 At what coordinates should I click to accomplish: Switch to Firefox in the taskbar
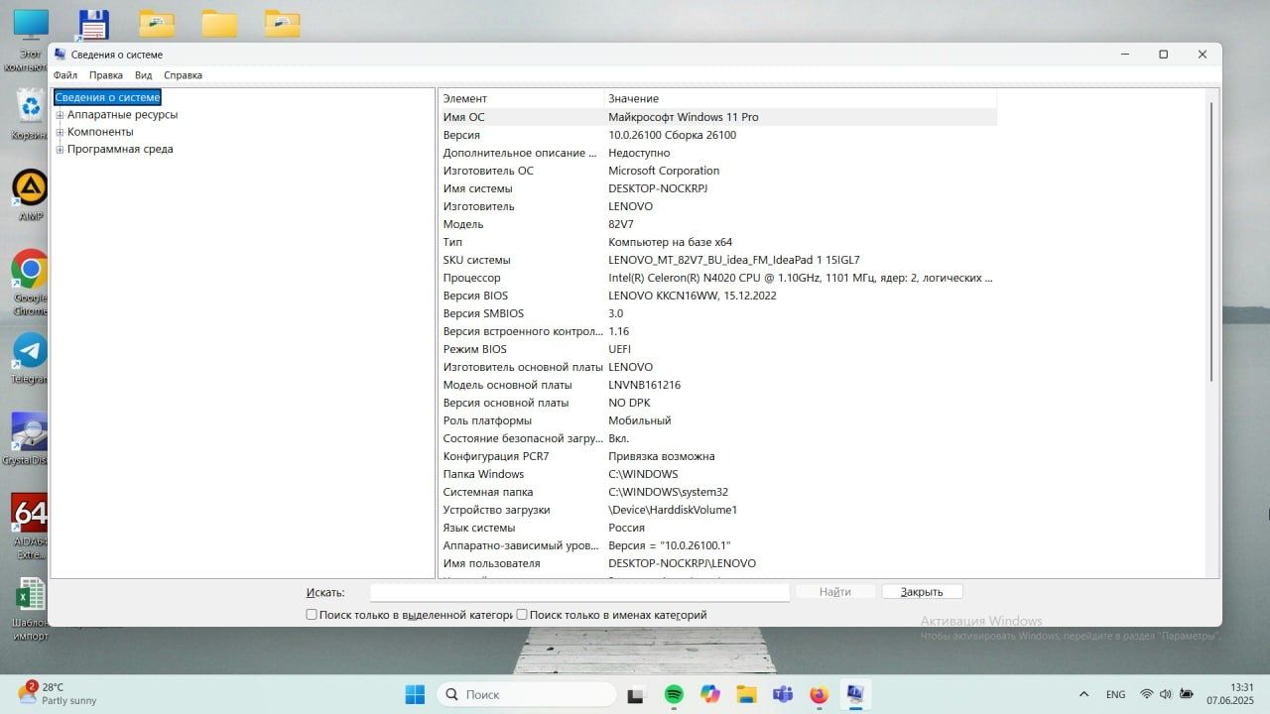click(819, 694)
